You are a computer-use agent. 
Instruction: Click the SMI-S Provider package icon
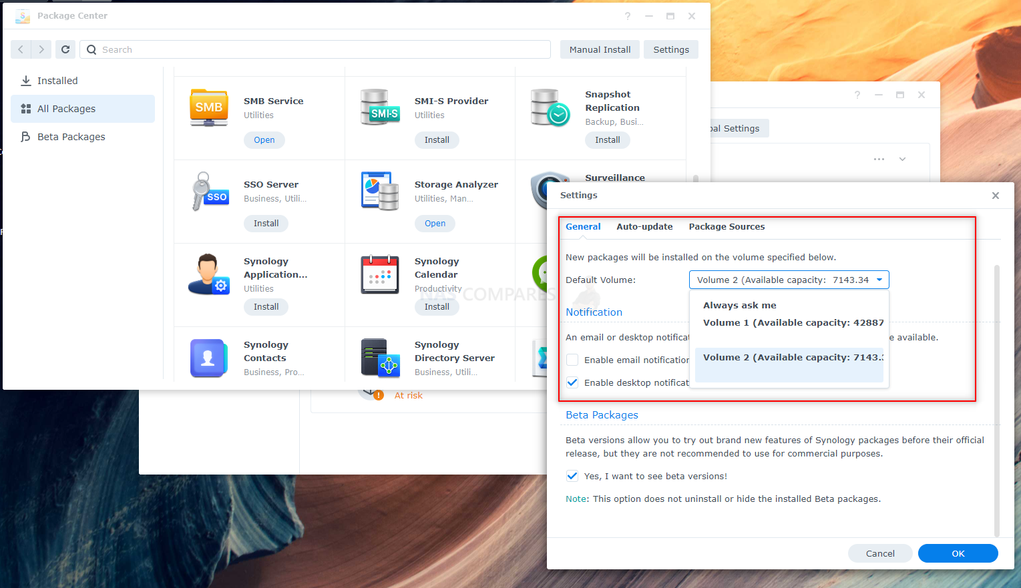380,108
